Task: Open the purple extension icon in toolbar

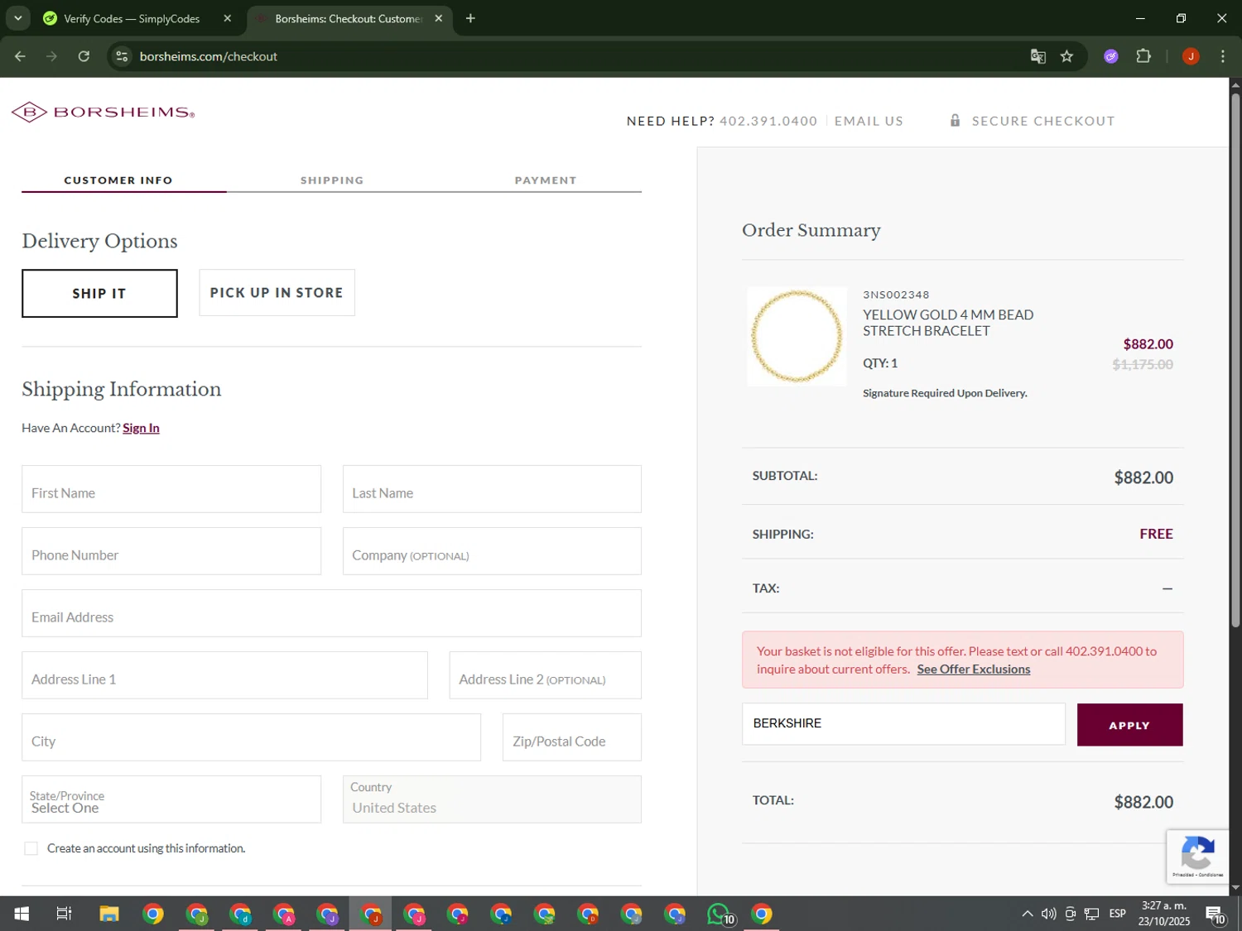Action: click(x=1111, y=56)
